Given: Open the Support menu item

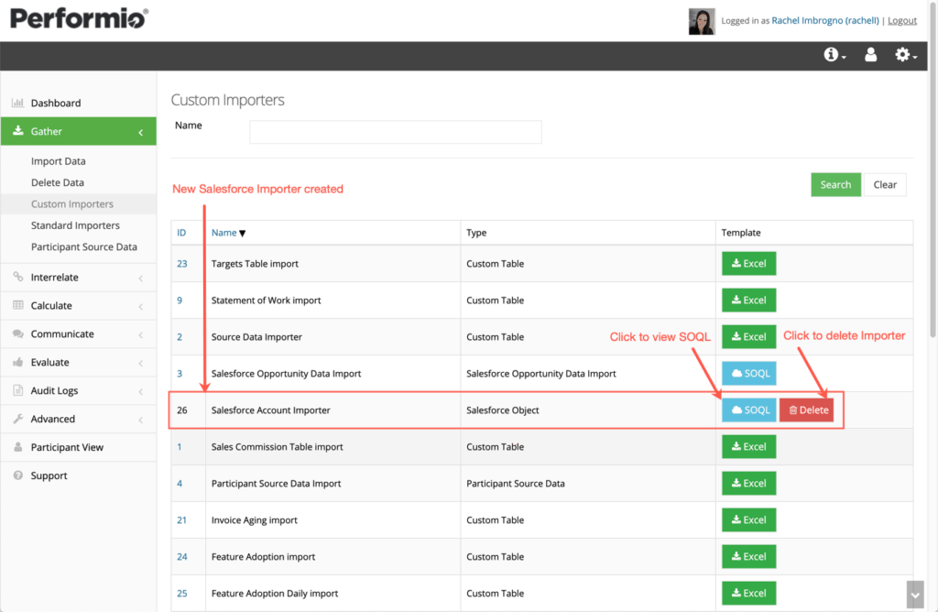Looking at the screenshot, I should pyautogui.click(x=49, y=475).
